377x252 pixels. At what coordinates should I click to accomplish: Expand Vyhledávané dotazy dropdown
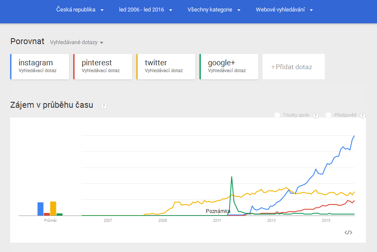[x=76, y=42]
